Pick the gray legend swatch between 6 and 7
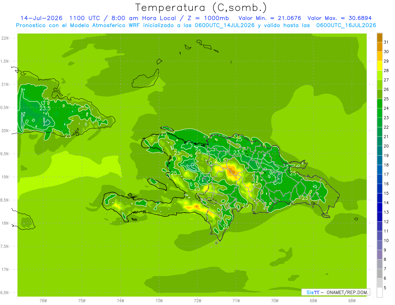This screenshot has width=395, height=305. click(x=380, y=274)
